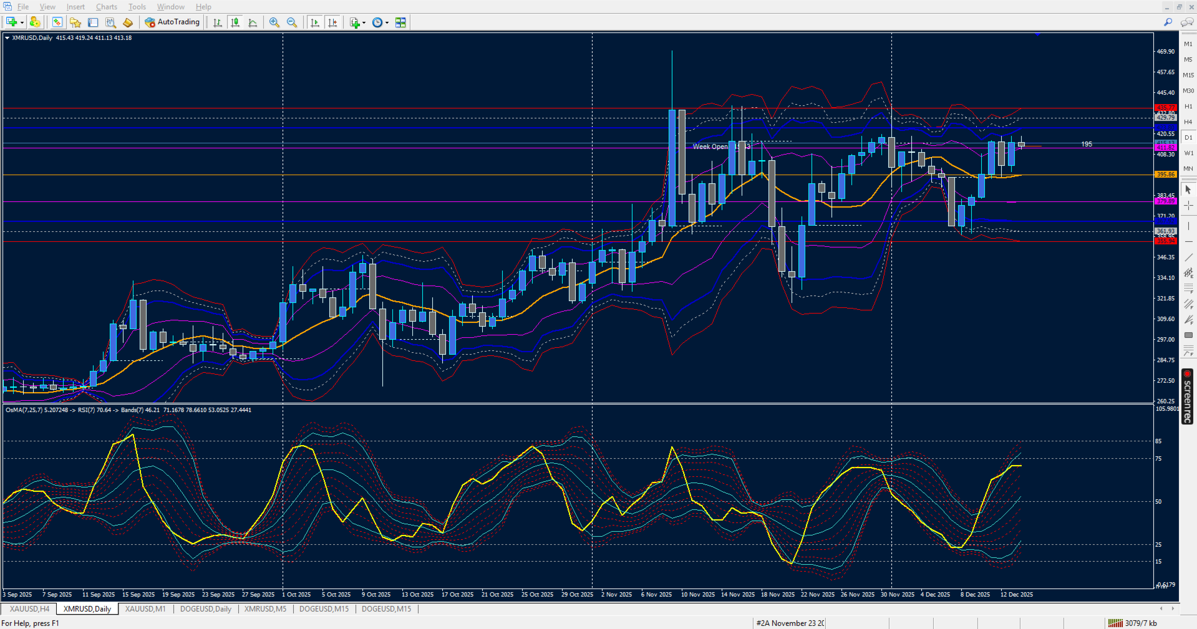Click the profile name in status bar
Screen dimensions: 1197x629
[x=790, y=623]
